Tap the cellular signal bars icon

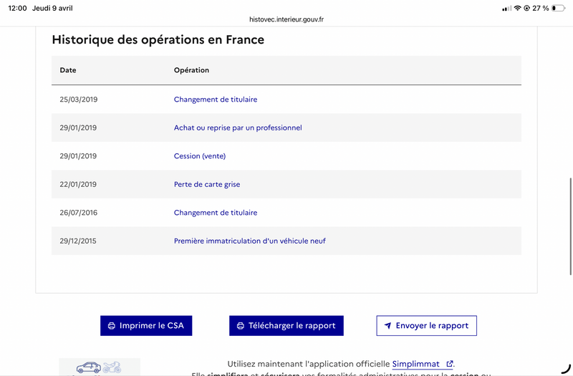point(507,9)
